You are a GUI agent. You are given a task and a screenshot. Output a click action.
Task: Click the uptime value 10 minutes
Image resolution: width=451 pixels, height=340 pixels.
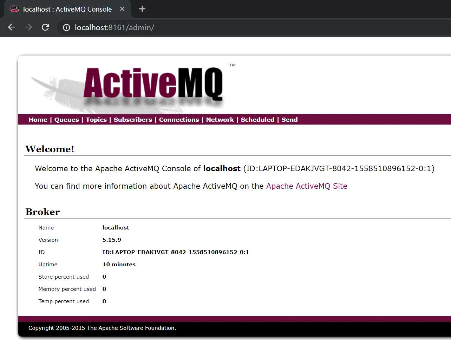point(119,265)
